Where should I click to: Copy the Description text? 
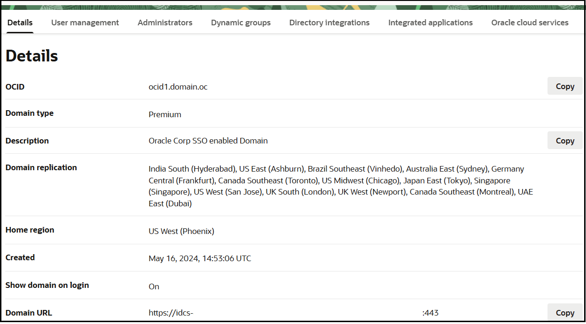564,140
